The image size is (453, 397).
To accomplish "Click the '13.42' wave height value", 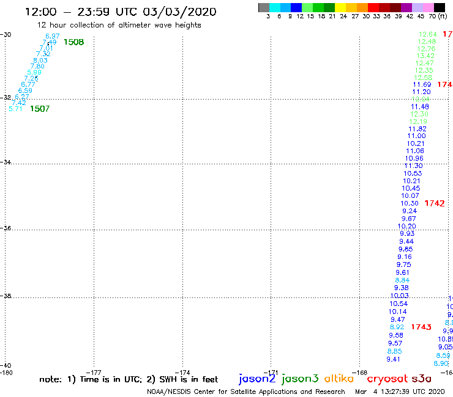I will [425, 56].
